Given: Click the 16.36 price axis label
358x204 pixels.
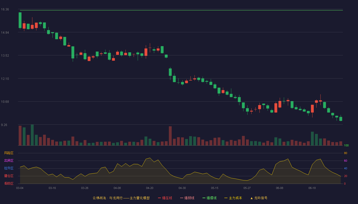Looking at the screenshot, I should (5, 9).
